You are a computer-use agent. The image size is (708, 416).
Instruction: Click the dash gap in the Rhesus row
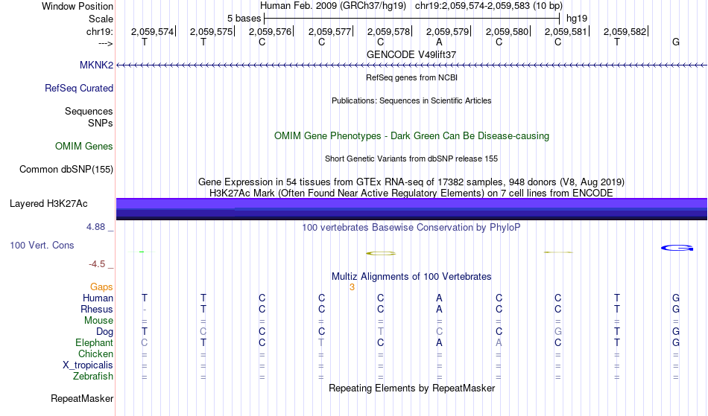145,310
